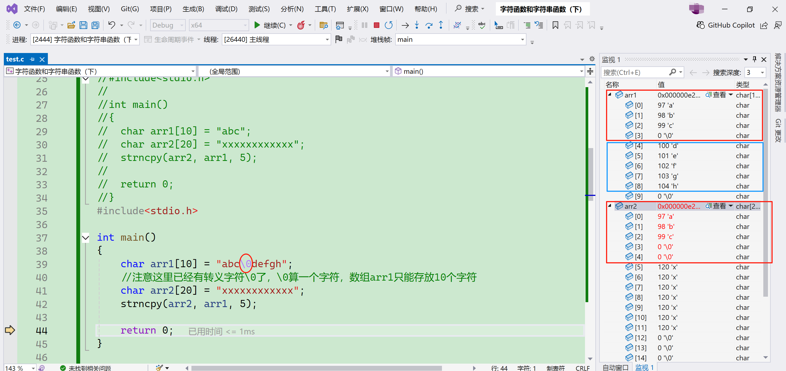
Task: Pin the Watch 1 panel
Action: 754,59
